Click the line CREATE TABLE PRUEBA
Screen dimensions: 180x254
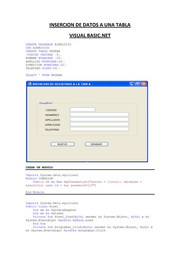pos(43,51)
